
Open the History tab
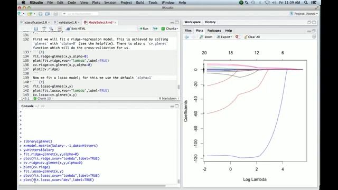click(210, 22)
